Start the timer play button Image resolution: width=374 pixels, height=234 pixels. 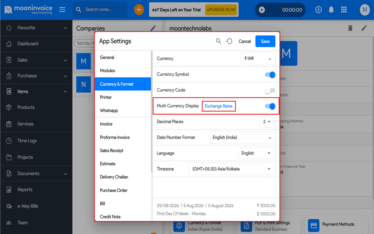click(262, 10)
